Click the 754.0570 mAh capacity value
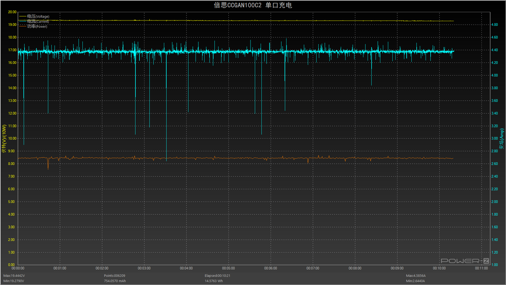 point(115,281)
